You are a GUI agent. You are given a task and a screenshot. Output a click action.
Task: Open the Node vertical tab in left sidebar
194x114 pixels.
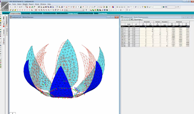click(x=4, y=18)
